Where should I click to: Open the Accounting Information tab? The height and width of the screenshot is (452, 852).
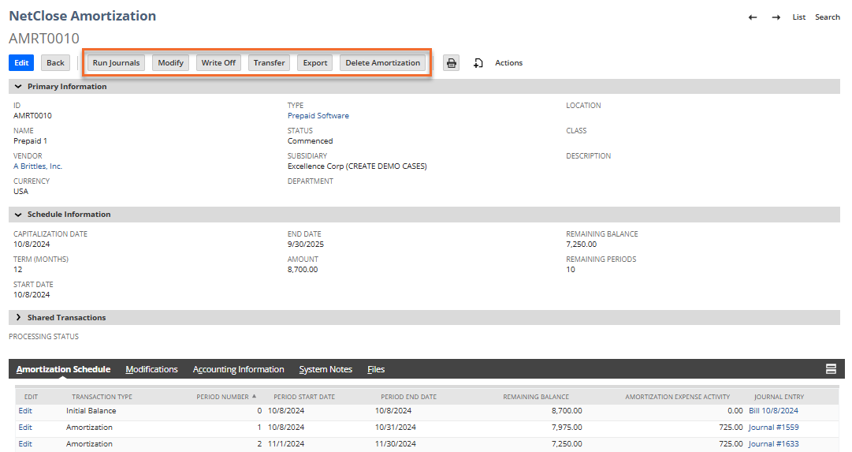tap(238, 369)
